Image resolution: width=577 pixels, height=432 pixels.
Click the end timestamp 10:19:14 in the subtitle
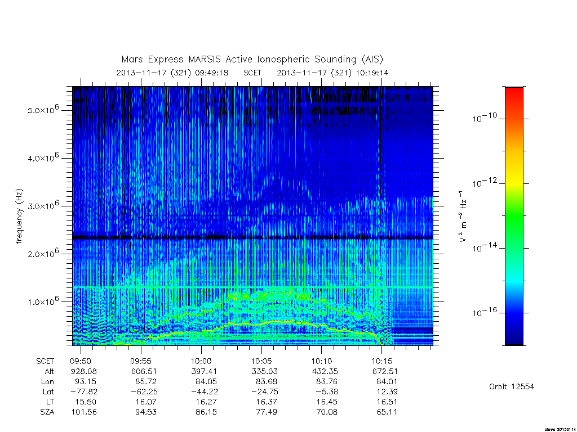[372, 73]
